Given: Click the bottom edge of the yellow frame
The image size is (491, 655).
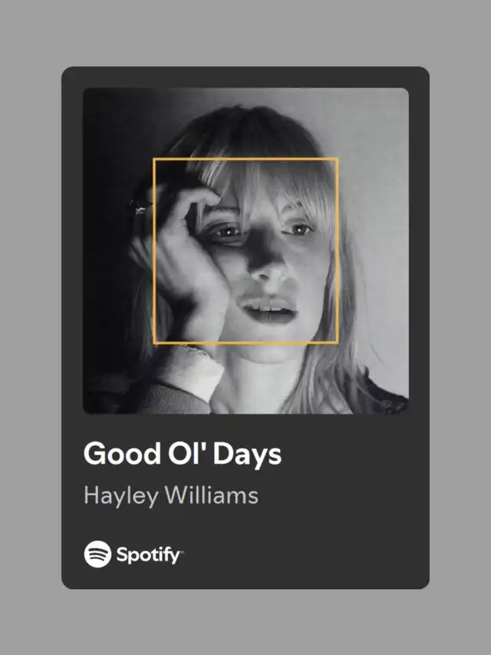Looking at the screenshot, I should [x=245, y=343].
